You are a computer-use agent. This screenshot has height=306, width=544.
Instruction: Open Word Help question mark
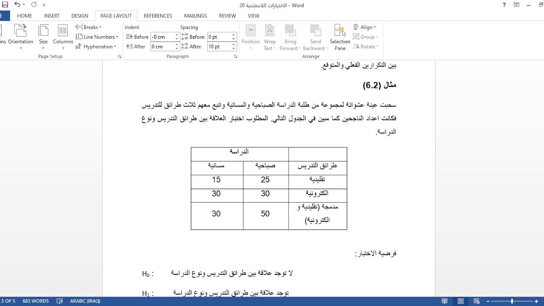[504, 5]
